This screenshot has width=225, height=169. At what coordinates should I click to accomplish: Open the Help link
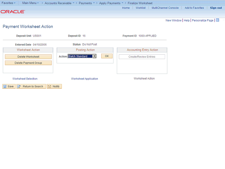tap(187, 20)
